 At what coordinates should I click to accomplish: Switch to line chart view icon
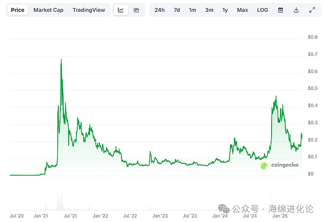click(121, 10)
